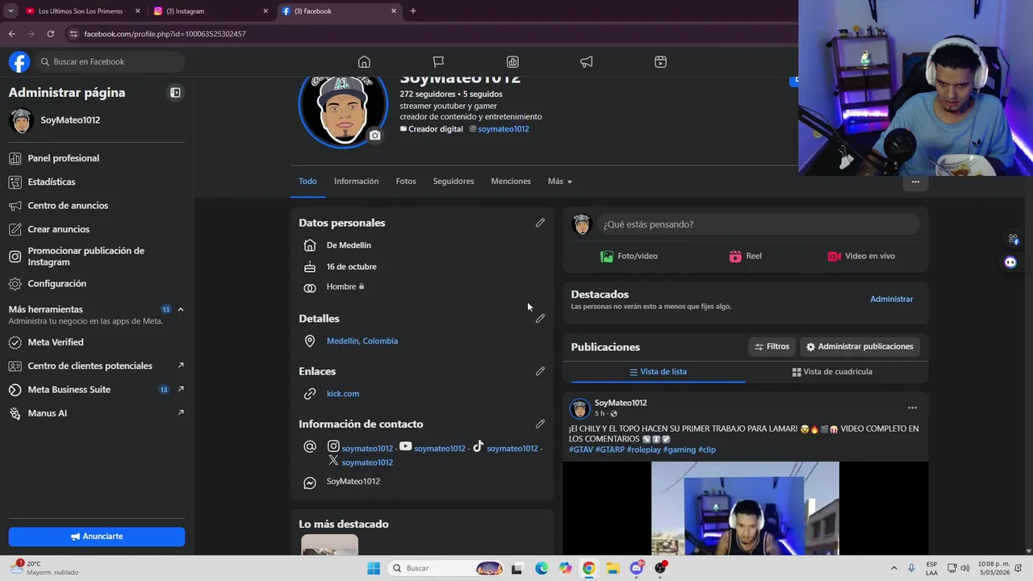Open Centro de clientes potenciales
The image size is (1033, 581).
pos(97,366)
